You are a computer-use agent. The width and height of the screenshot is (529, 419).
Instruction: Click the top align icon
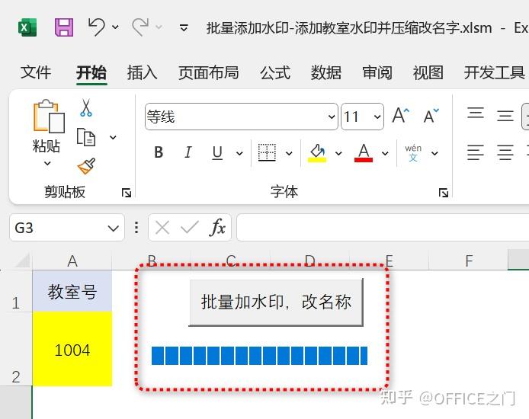pyautogui.click(x=476, y=113)
